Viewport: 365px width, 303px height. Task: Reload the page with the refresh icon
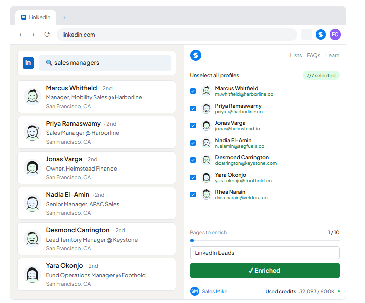pos(47,35)
